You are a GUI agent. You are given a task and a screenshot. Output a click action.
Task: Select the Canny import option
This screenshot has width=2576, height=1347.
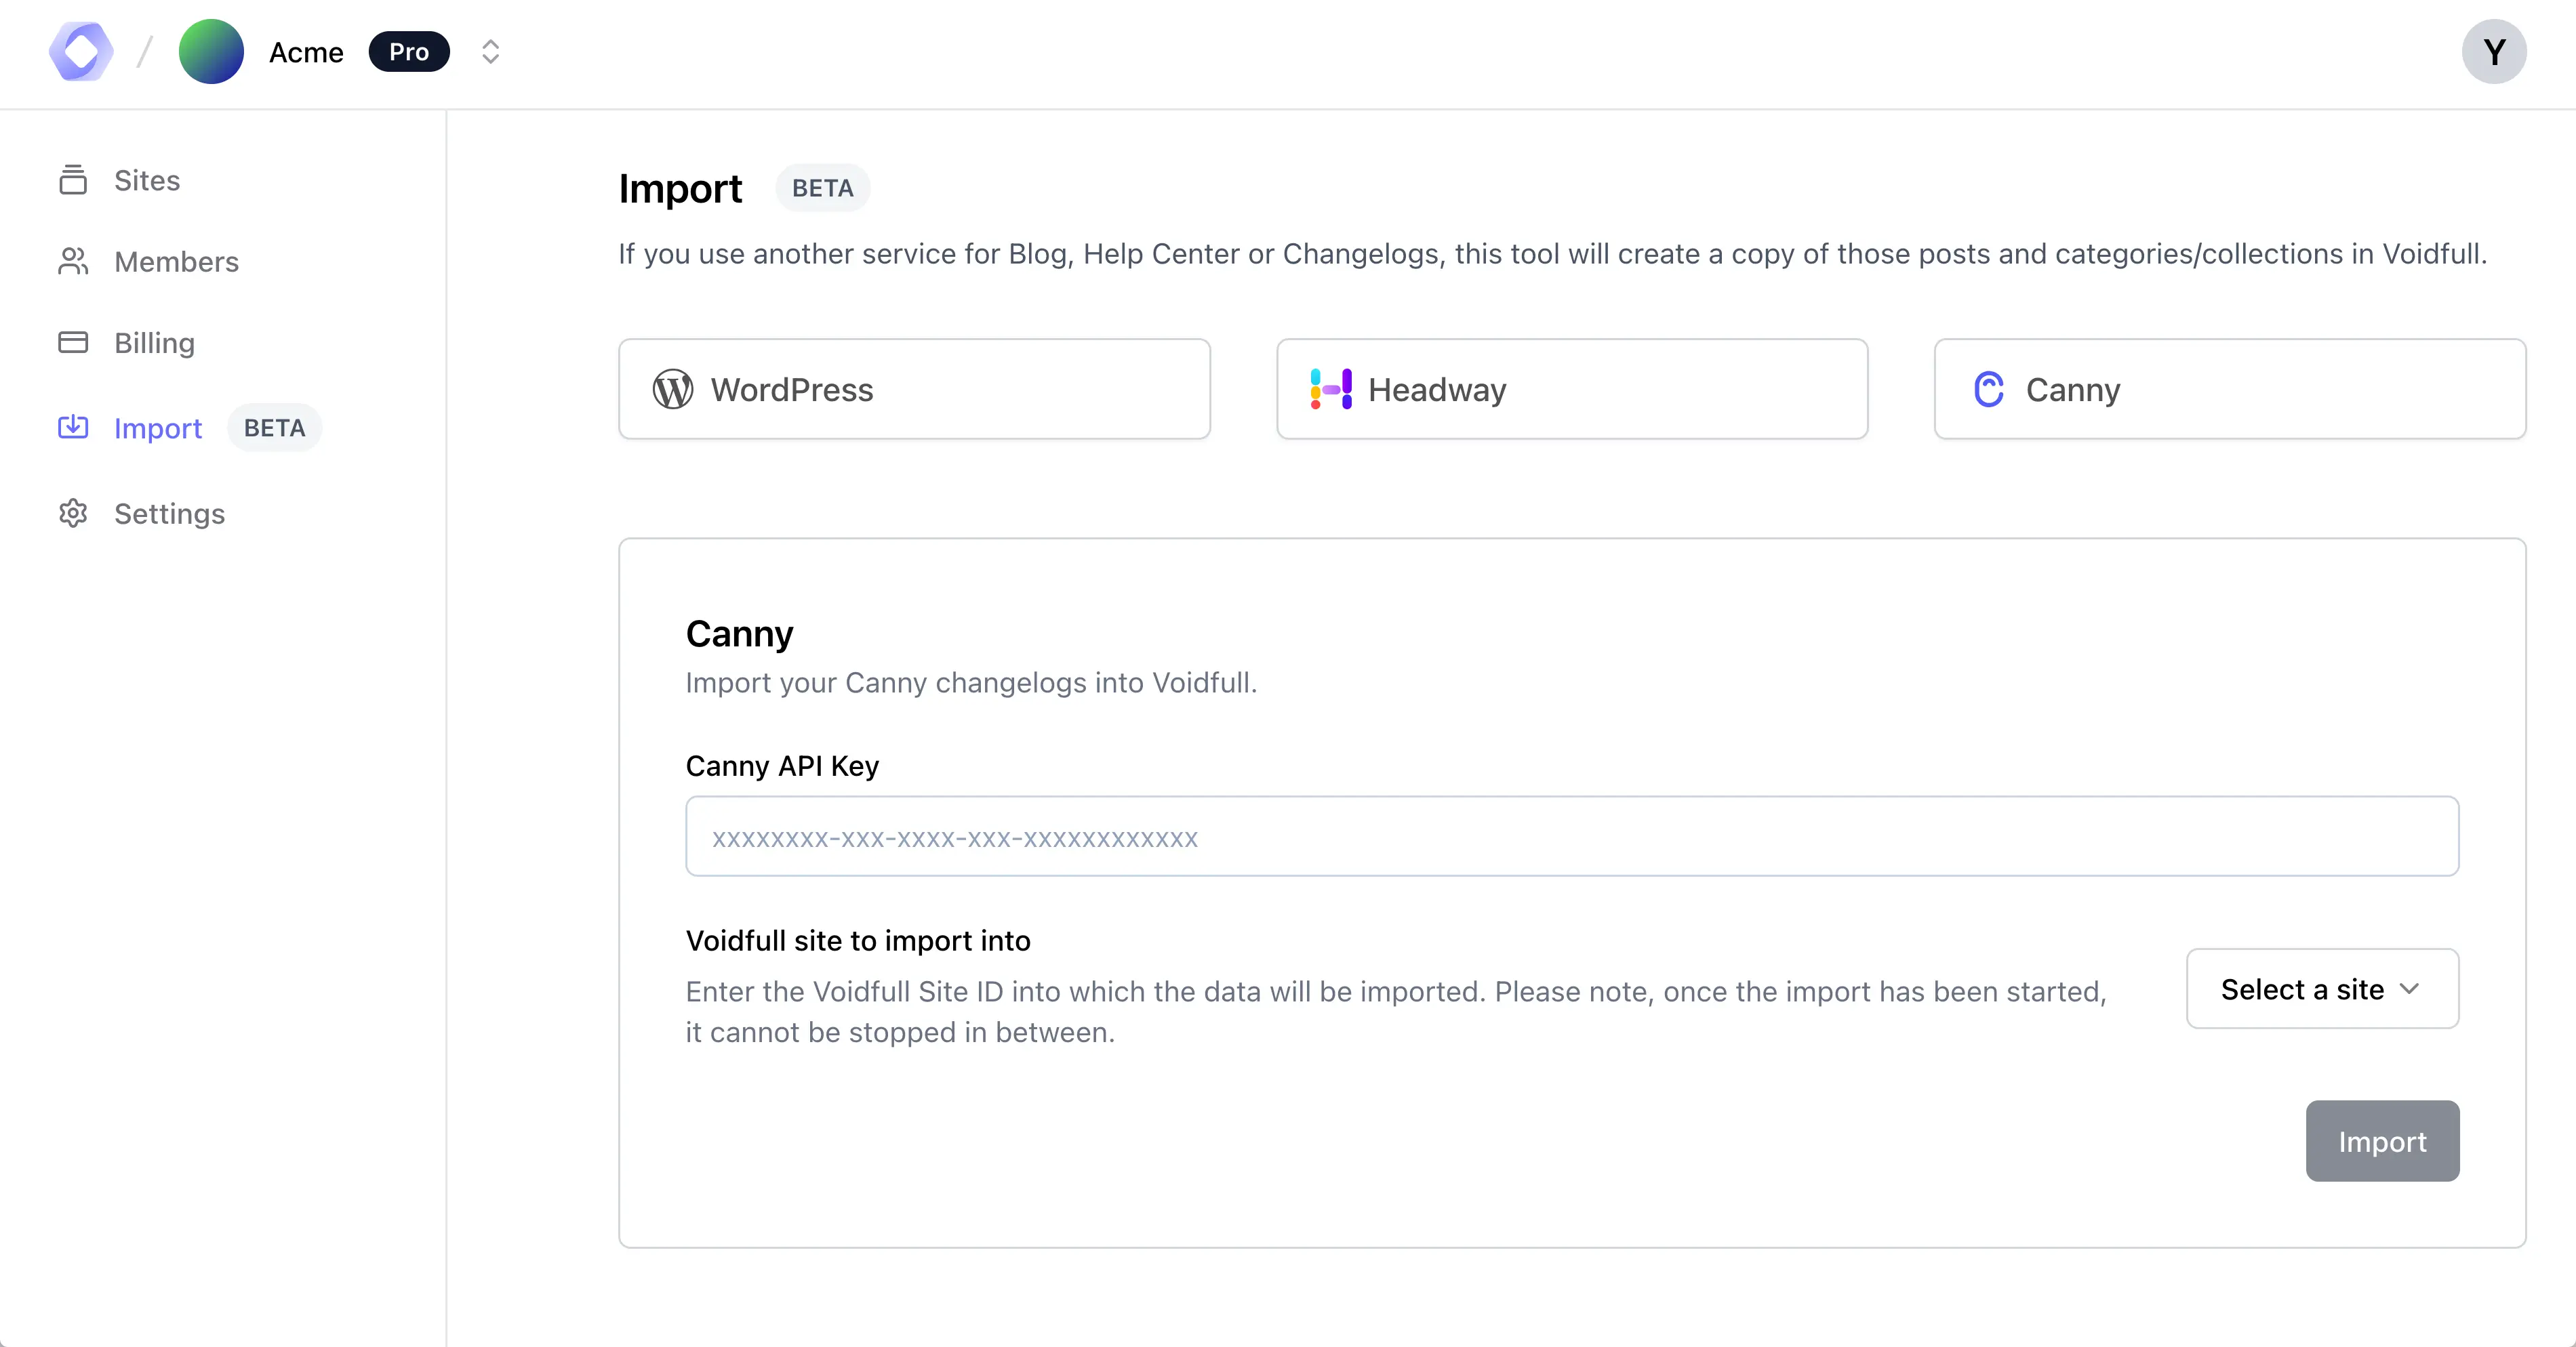pyautogui.click(x=2229, y=390)
